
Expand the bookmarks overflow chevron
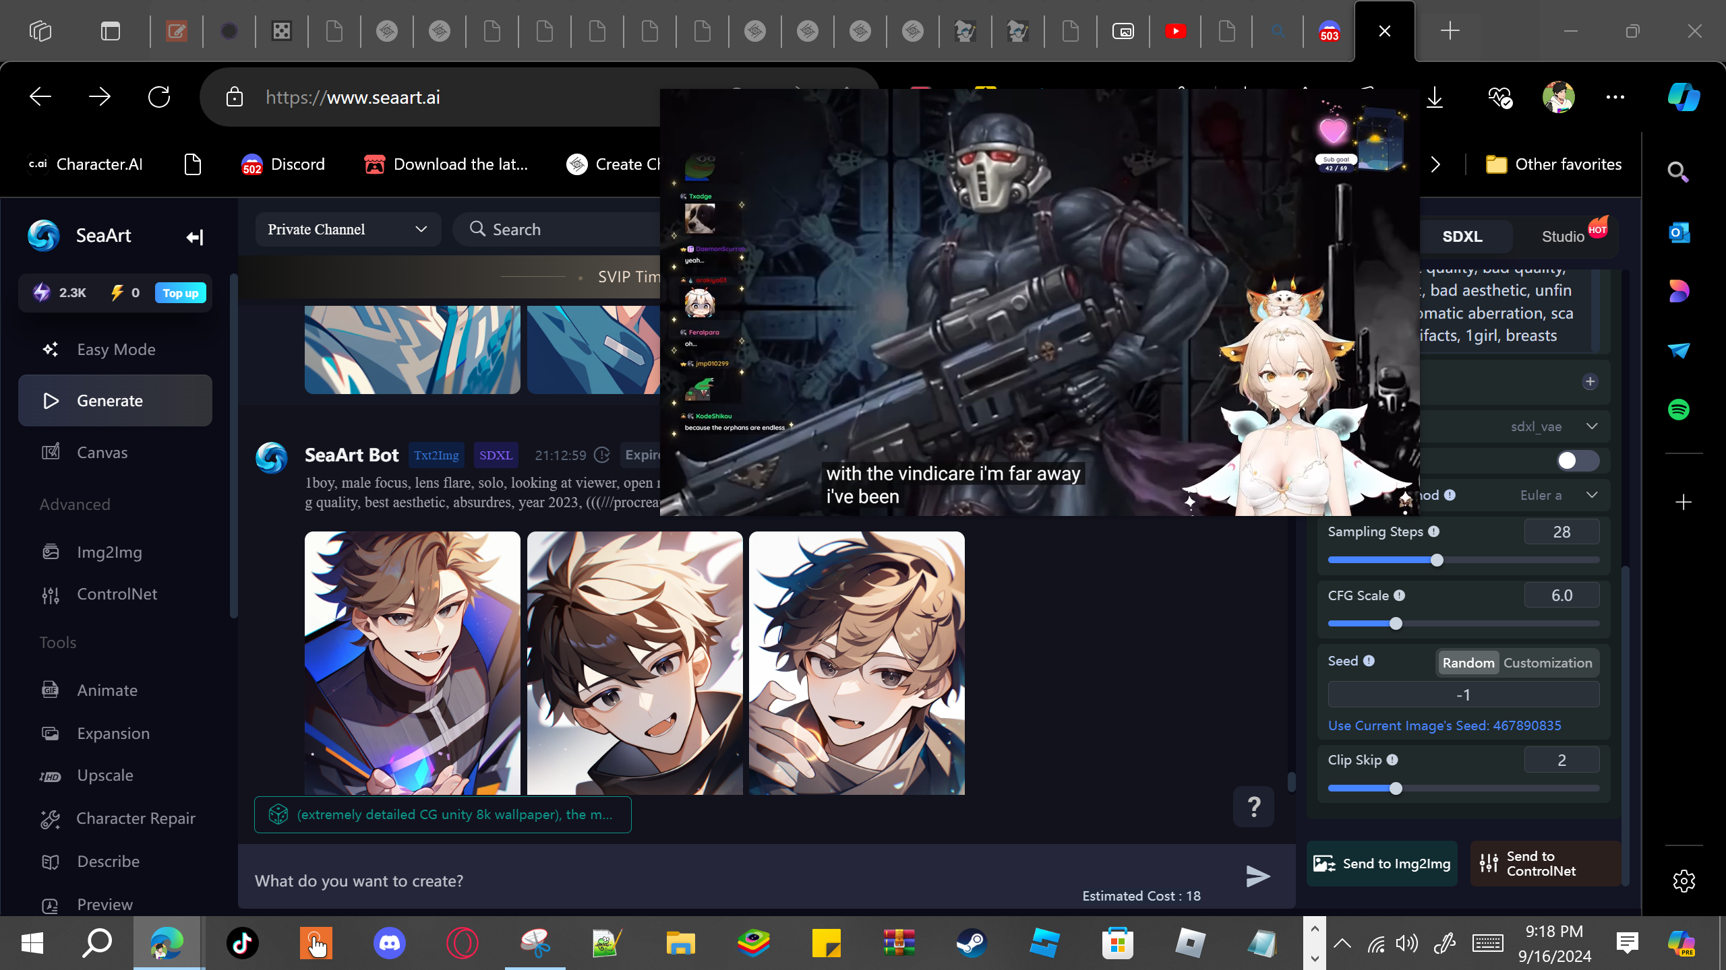click(x=1435, y=164)
